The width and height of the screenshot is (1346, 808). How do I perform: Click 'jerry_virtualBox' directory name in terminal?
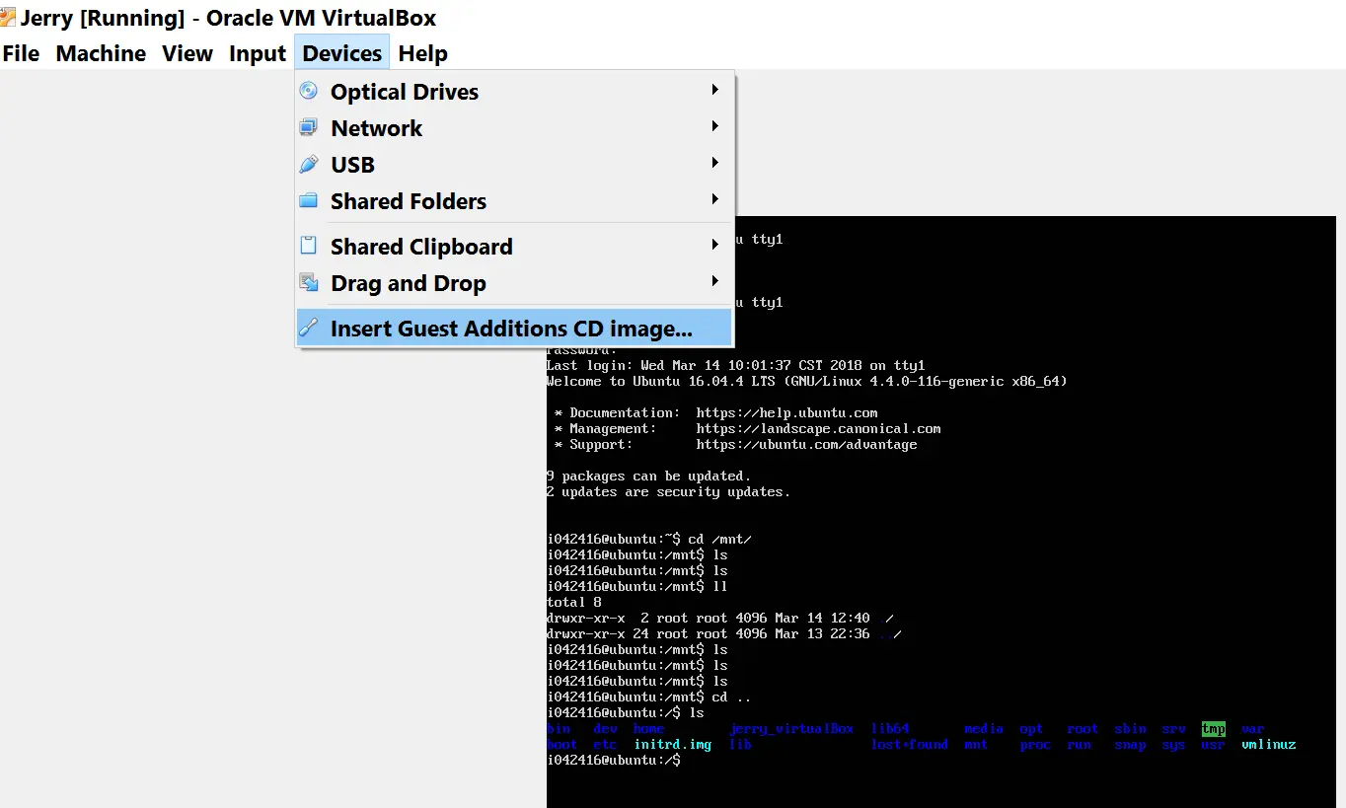pos(791,728)
